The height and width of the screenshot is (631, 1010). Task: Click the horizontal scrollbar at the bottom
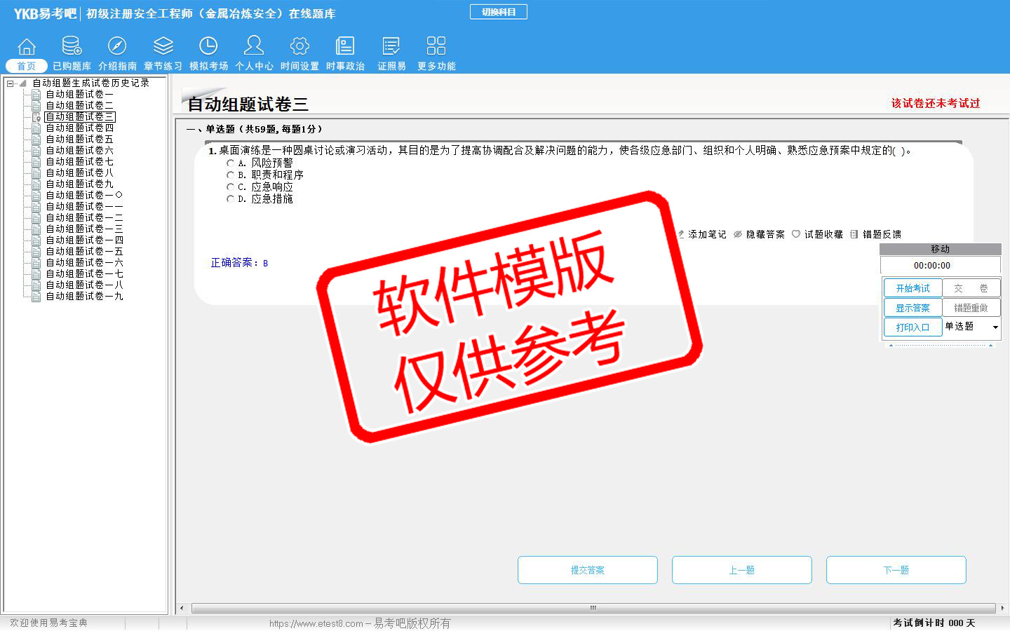(593, 608)
